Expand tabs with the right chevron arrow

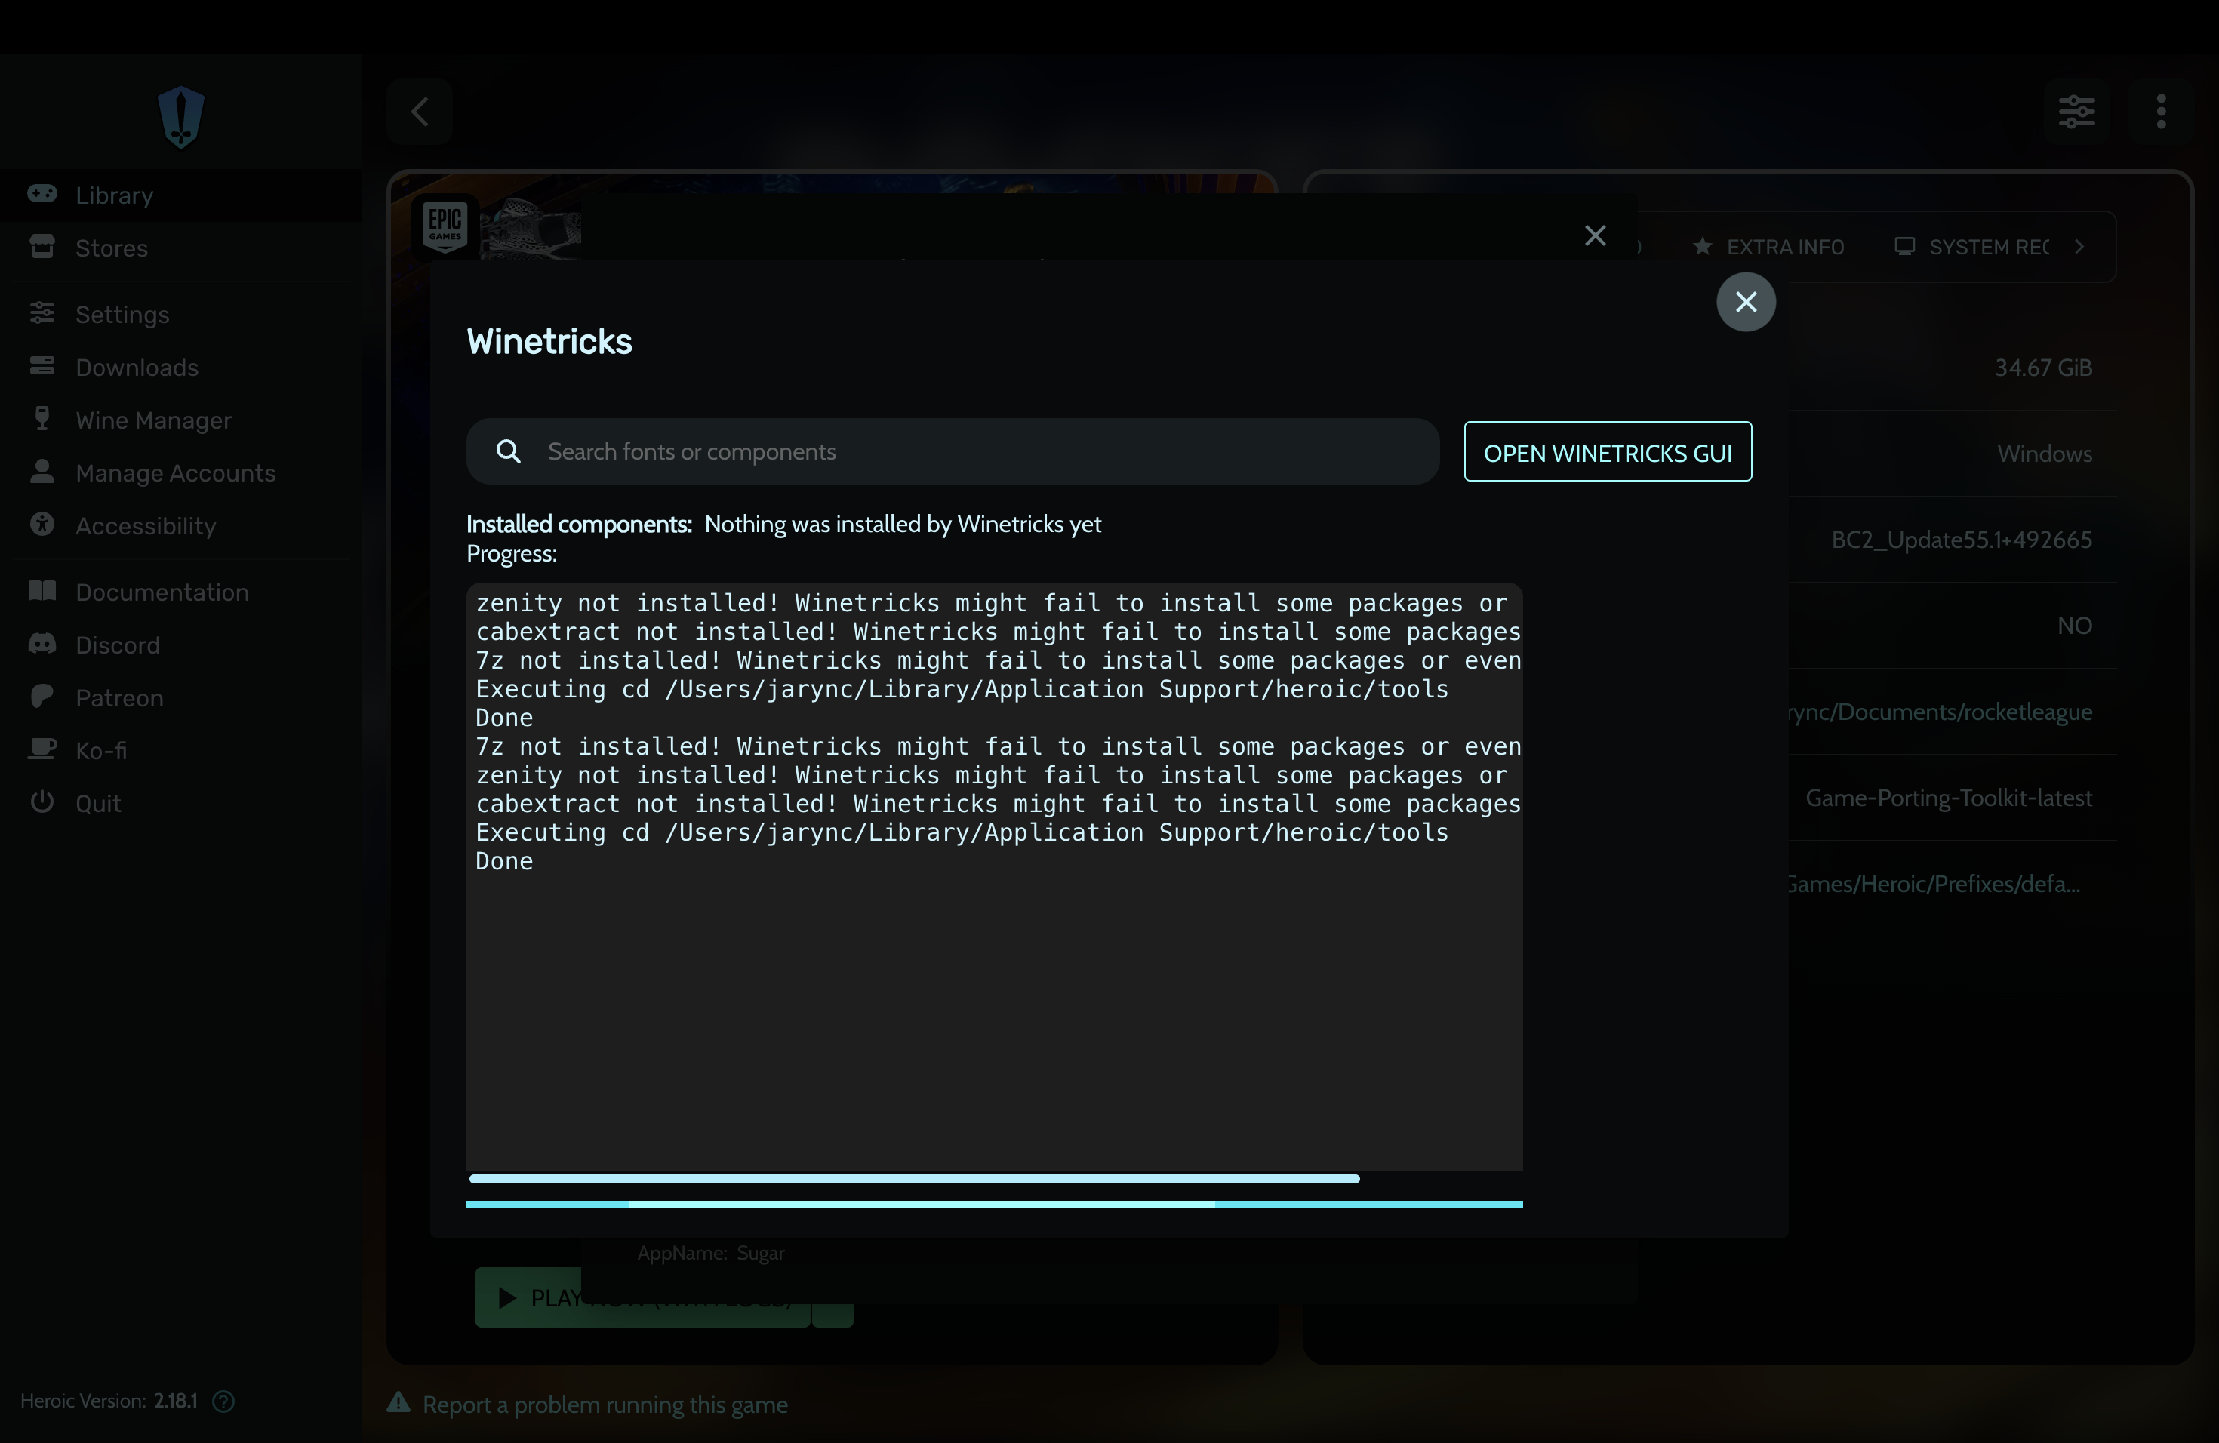coord(2079,247)
